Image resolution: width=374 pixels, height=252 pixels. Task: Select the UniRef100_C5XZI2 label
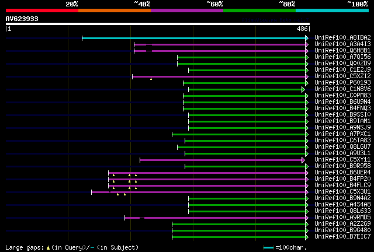[x=342, y=76]
